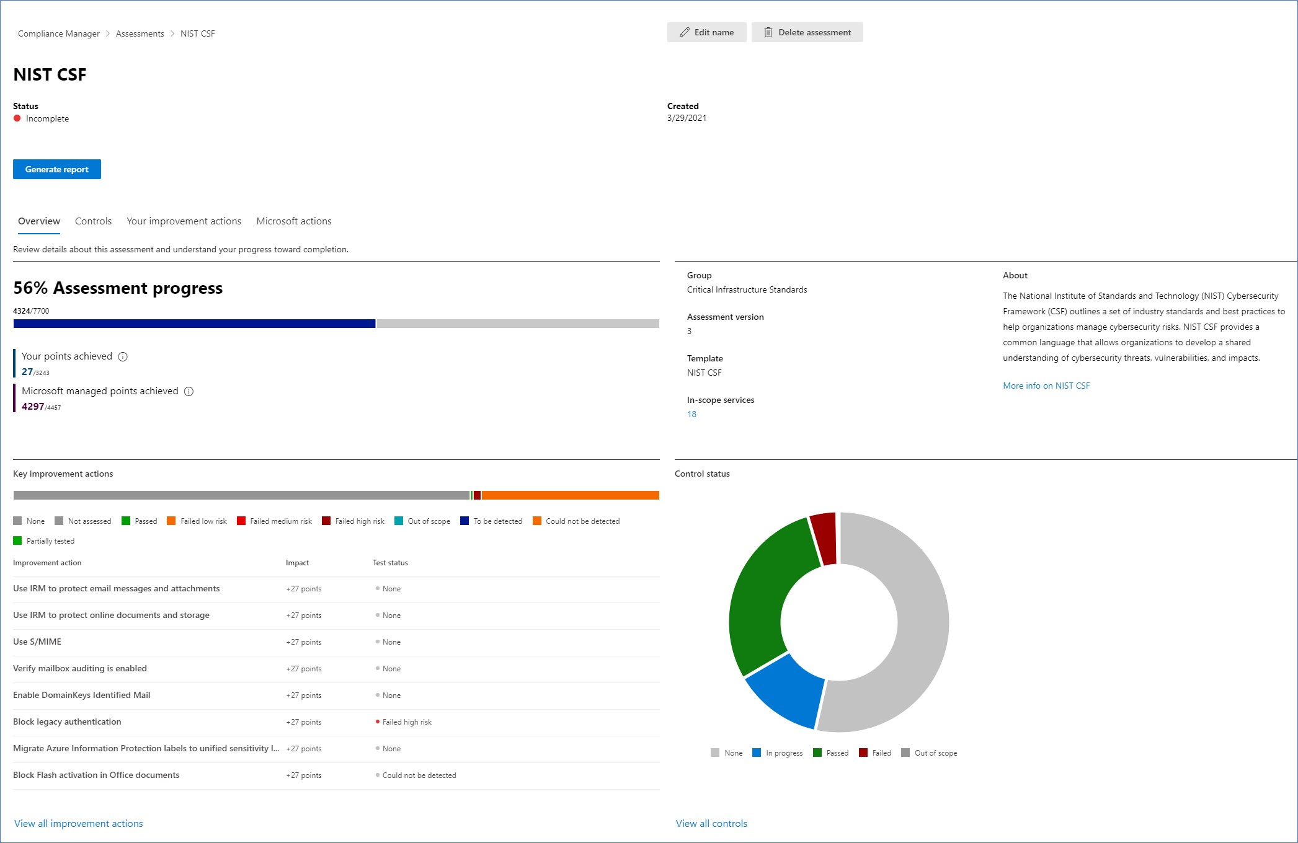Click info icon next to Microsoft managed points achieved
The height and width of the screenshot is (843, 1298).
click(x=189, y=391)
